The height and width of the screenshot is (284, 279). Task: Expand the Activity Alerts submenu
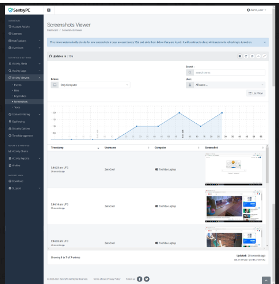pyautogui.click(x=24, y=64)
